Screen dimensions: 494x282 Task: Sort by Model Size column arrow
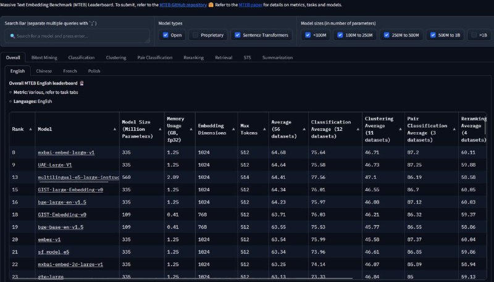pos(160,130)
